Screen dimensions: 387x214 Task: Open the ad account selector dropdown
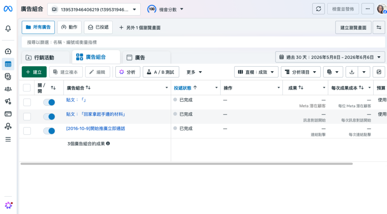point(94,9)
